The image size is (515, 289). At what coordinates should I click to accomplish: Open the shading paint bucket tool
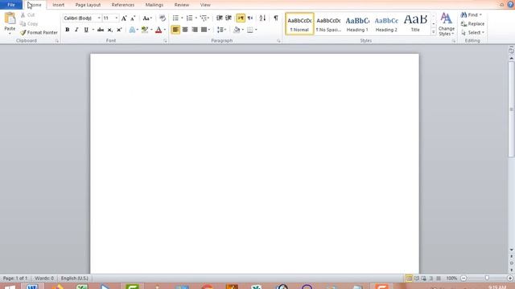click(x=237, y=30)
